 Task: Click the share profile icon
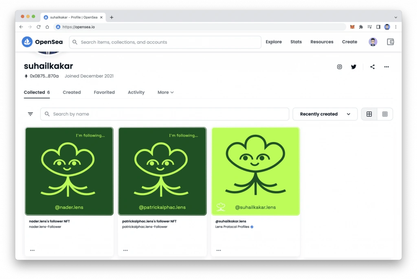(372, 67)
